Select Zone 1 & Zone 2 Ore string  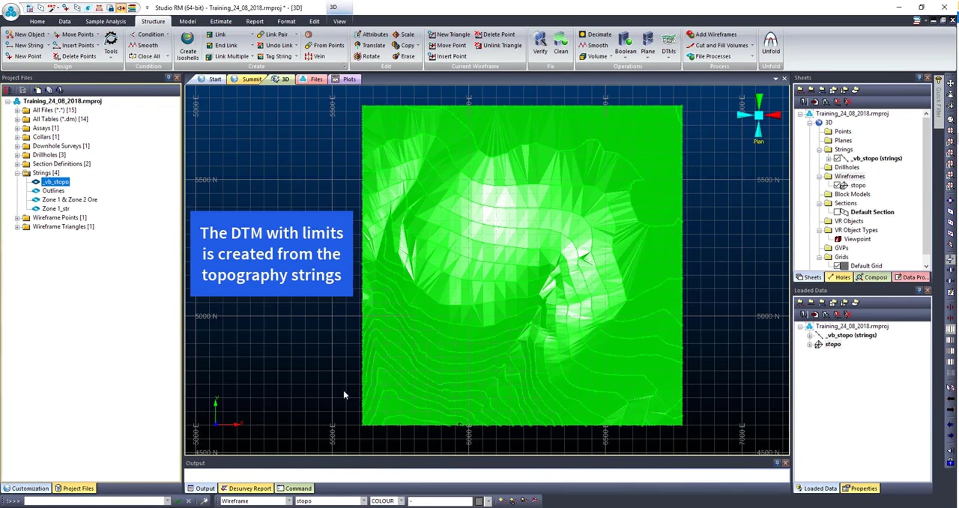70,199
